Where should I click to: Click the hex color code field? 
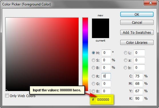pyautogui.click(x=103, y=99)
